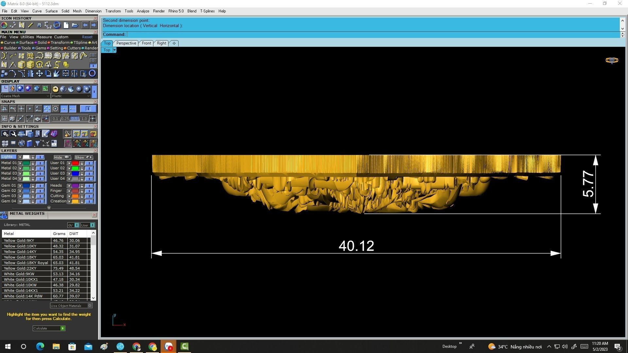The image size is (628, 353).
Task: Select the torus ring tool icon
Action: pos(92,74)
